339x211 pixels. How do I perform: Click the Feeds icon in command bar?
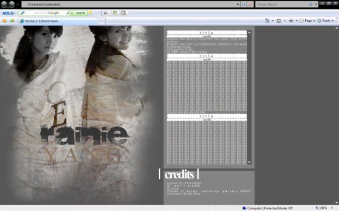point(279,20)
